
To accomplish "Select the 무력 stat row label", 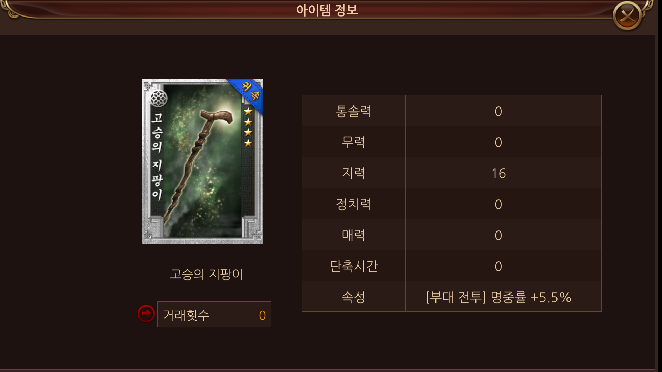I will tap(353, 142).
